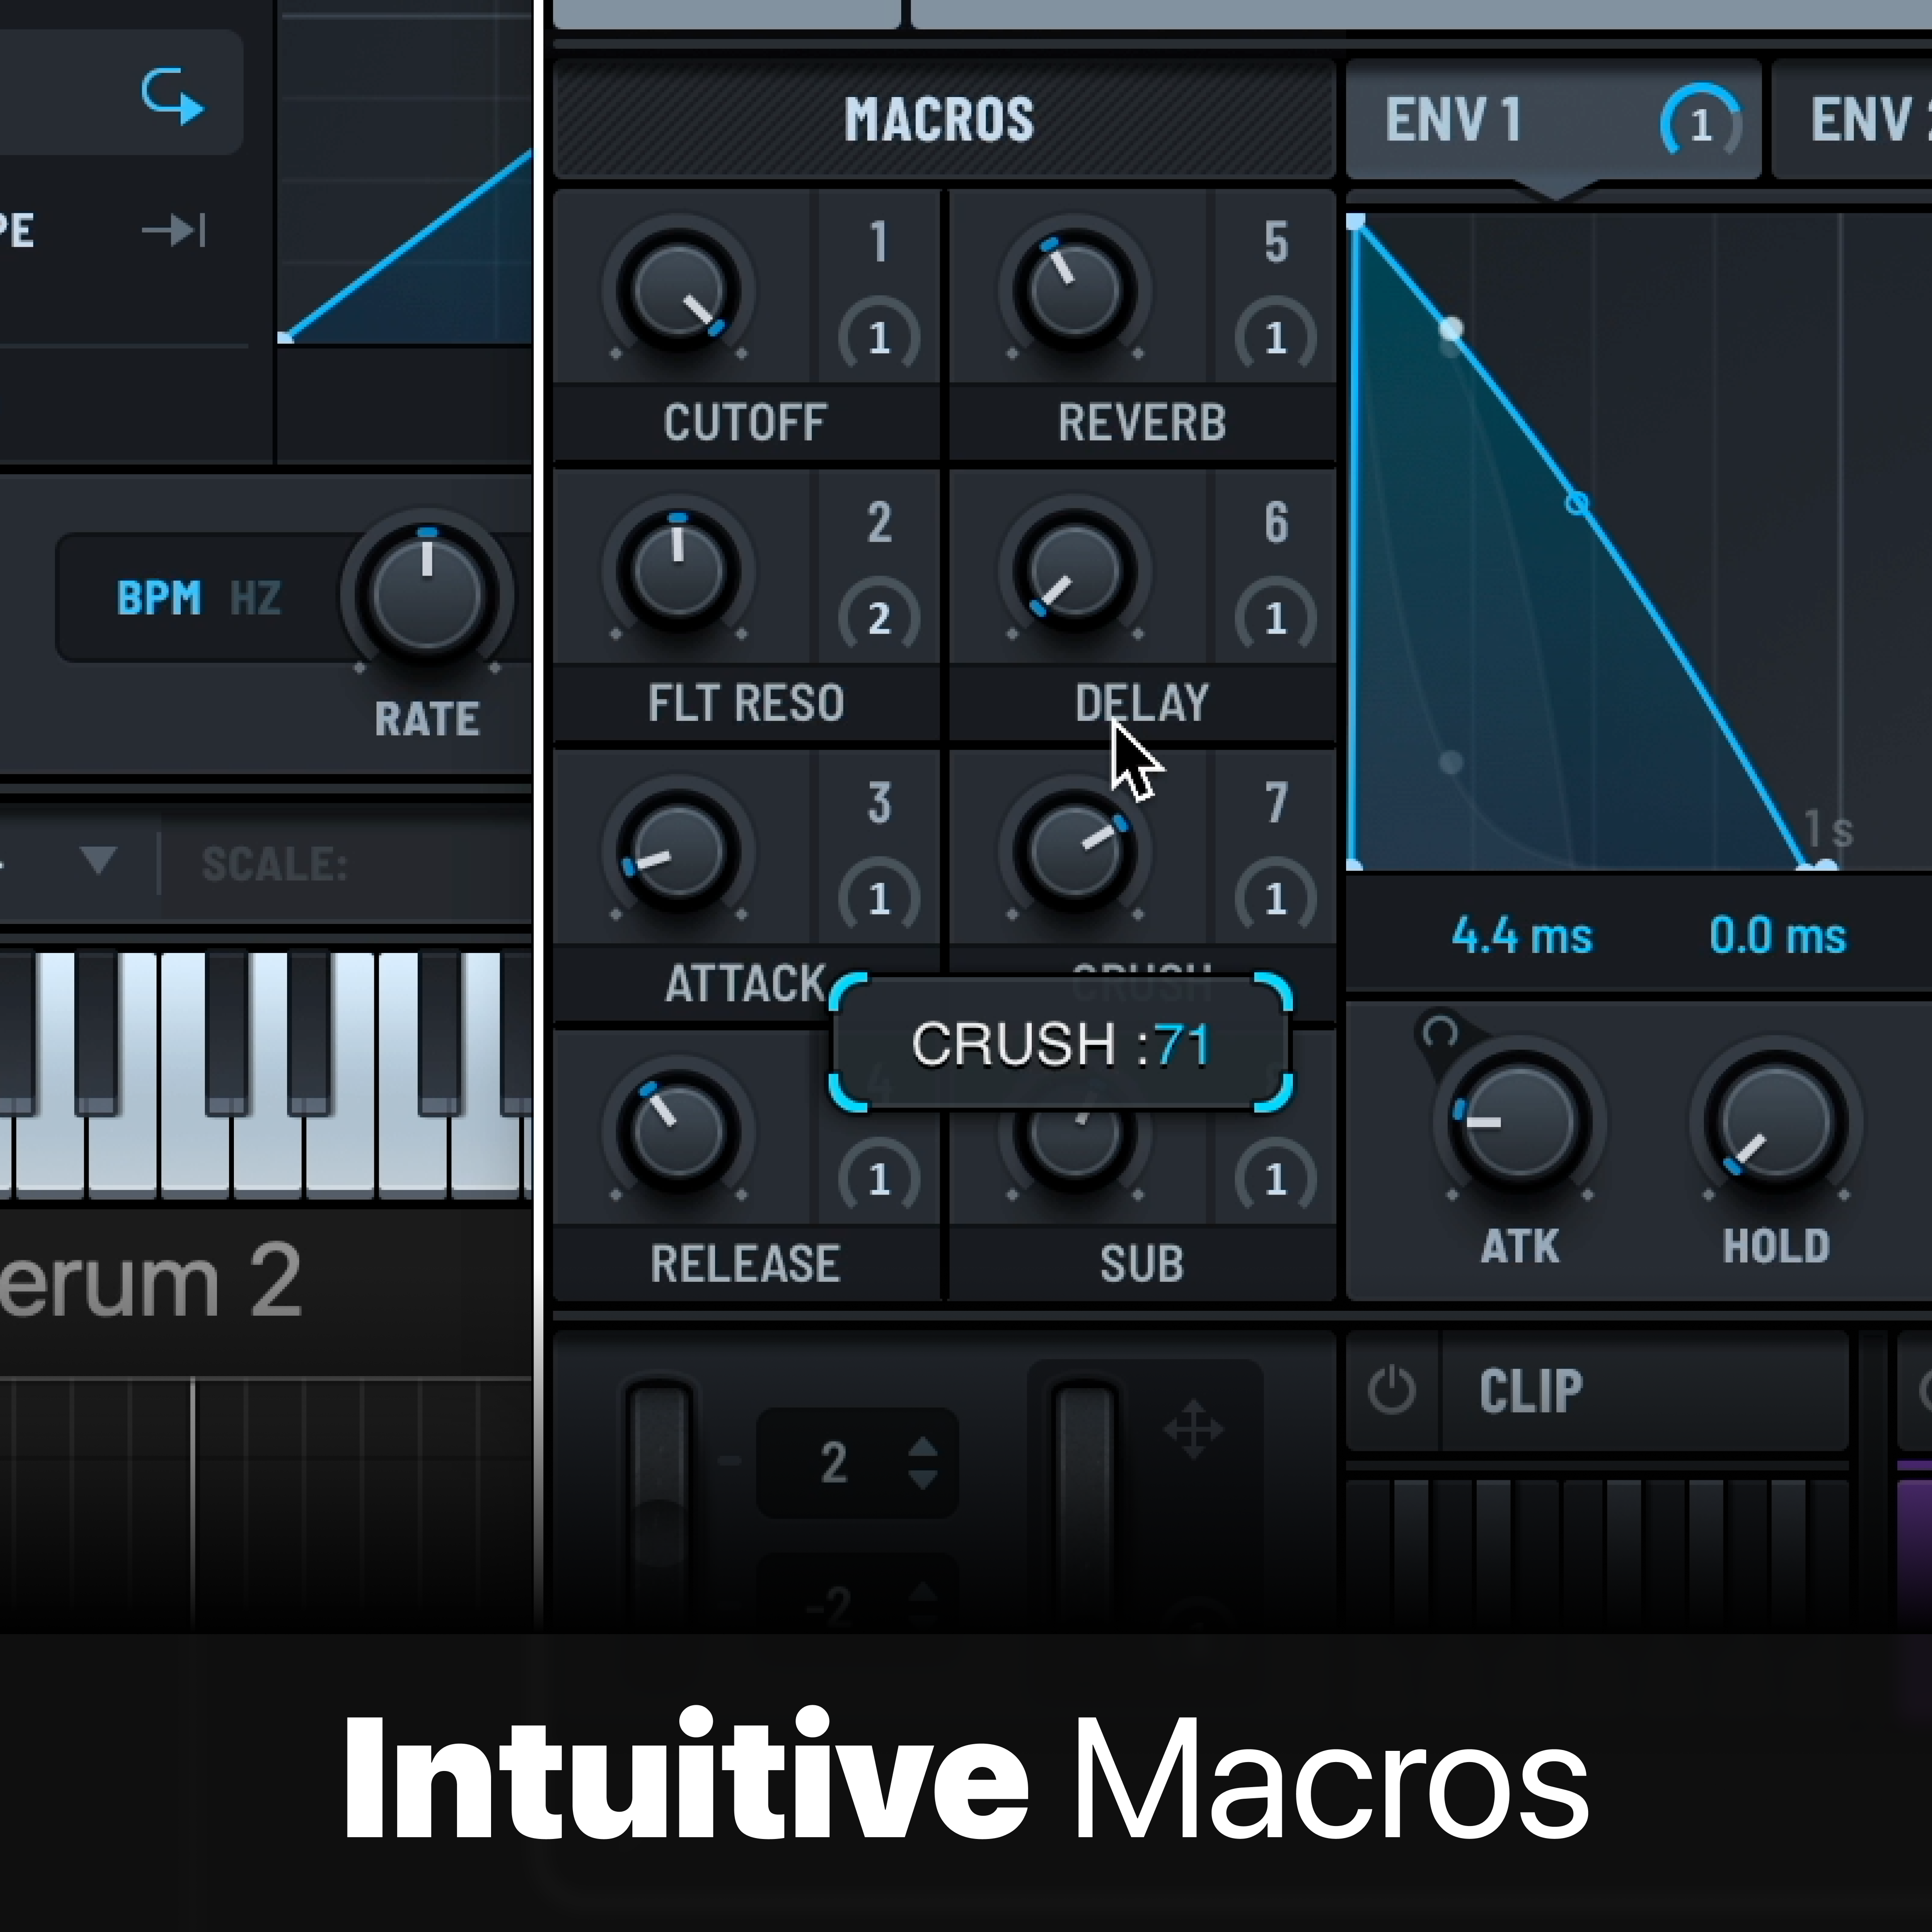Image resolution: width=1932 pixels, height=1932 pixels.
Task: Click the CLIP module title
Action: coord(1531,1390)
